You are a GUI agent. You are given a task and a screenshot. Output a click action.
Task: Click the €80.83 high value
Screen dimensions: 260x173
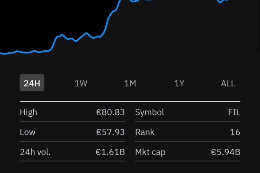point(110,112)
